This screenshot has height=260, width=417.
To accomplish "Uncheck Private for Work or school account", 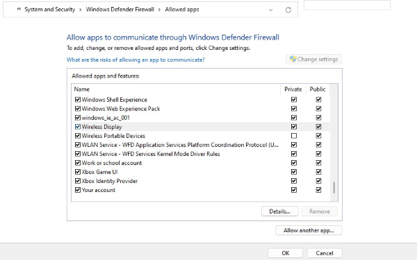I will click(x=294, y=163).
